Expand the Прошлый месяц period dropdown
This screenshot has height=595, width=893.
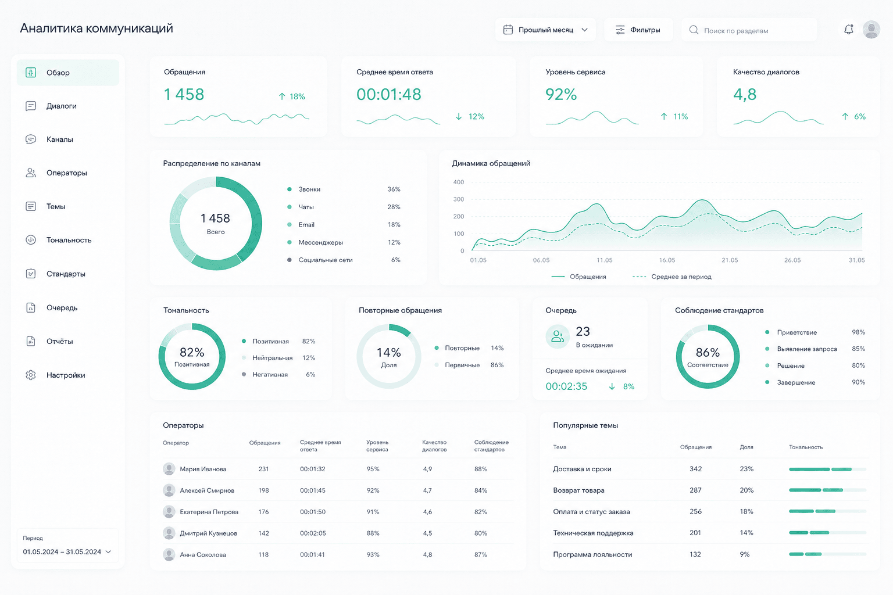(545, 30)
